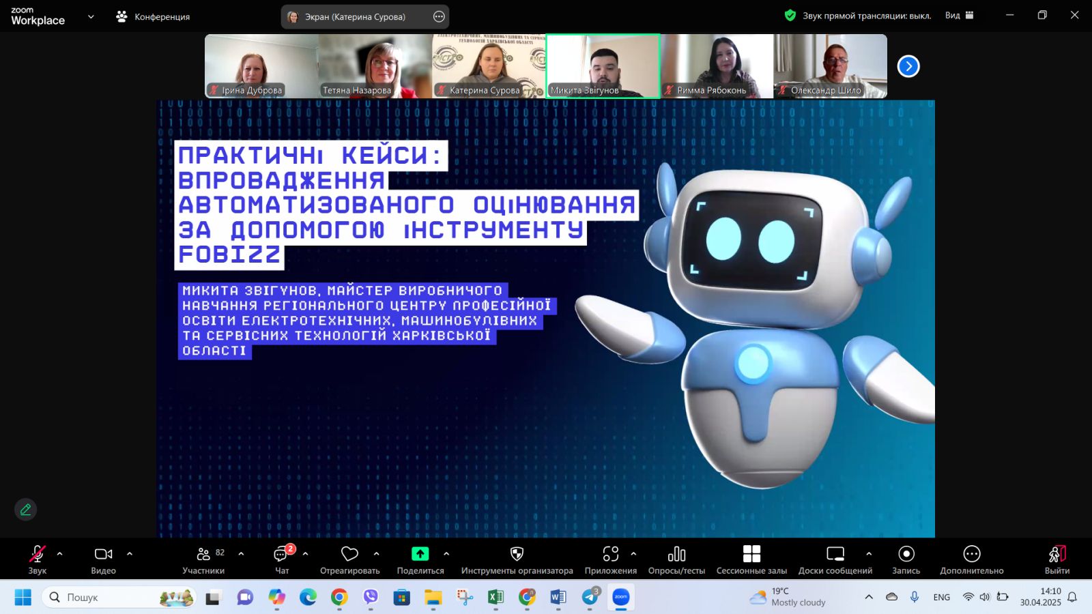
Task: Open the Конференция menu
Action: coord(154,16)
